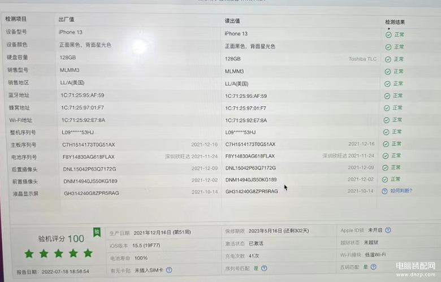Click the 如何判断? link in 液晶显示屏 row
The height and width of the screenshot is (282, 441).
pyautogui.click(x=401, y=191)
